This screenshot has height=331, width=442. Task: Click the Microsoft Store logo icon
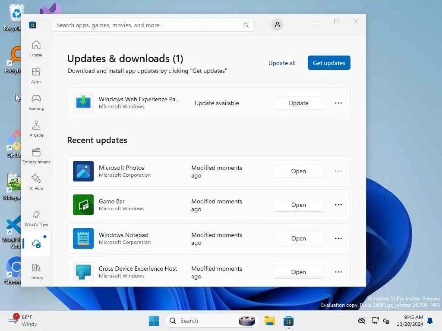pyautogui.click(x=32, y=25)
